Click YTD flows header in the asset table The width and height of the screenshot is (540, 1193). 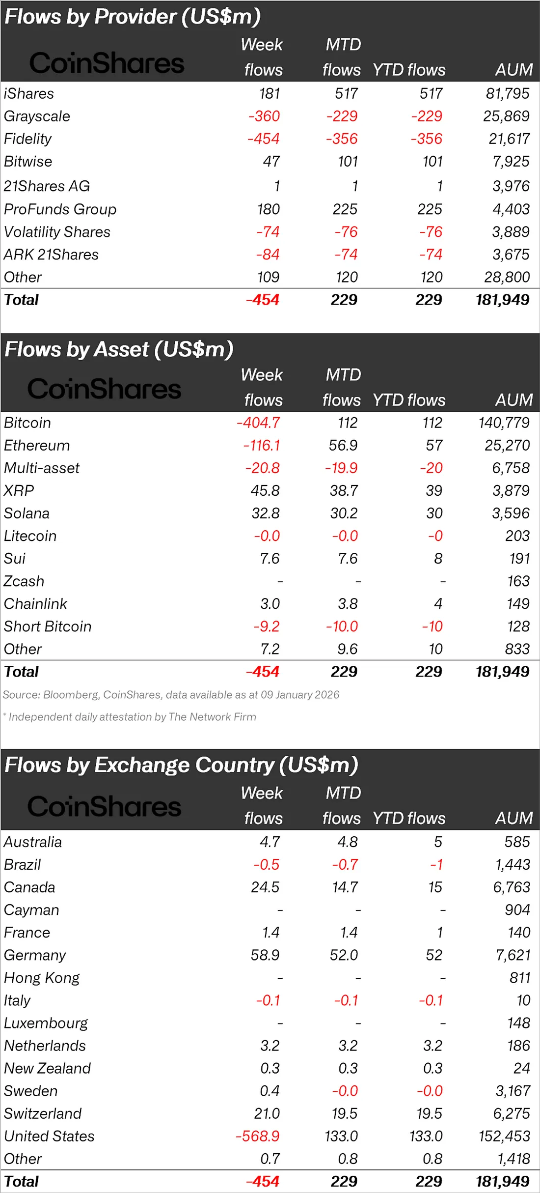click(409, 400)
